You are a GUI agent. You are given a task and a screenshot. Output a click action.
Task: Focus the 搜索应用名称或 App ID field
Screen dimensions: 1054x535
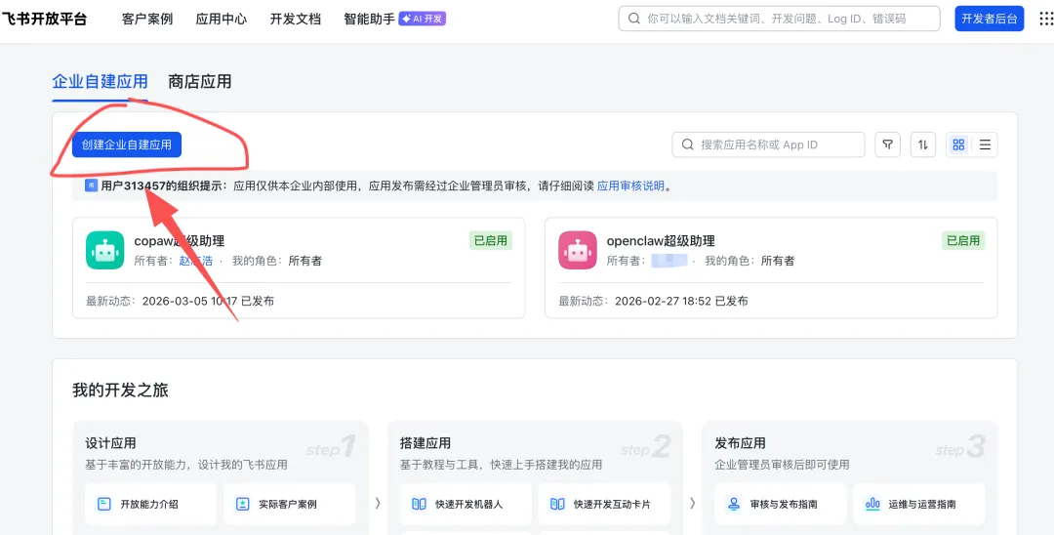coord(768,144)
